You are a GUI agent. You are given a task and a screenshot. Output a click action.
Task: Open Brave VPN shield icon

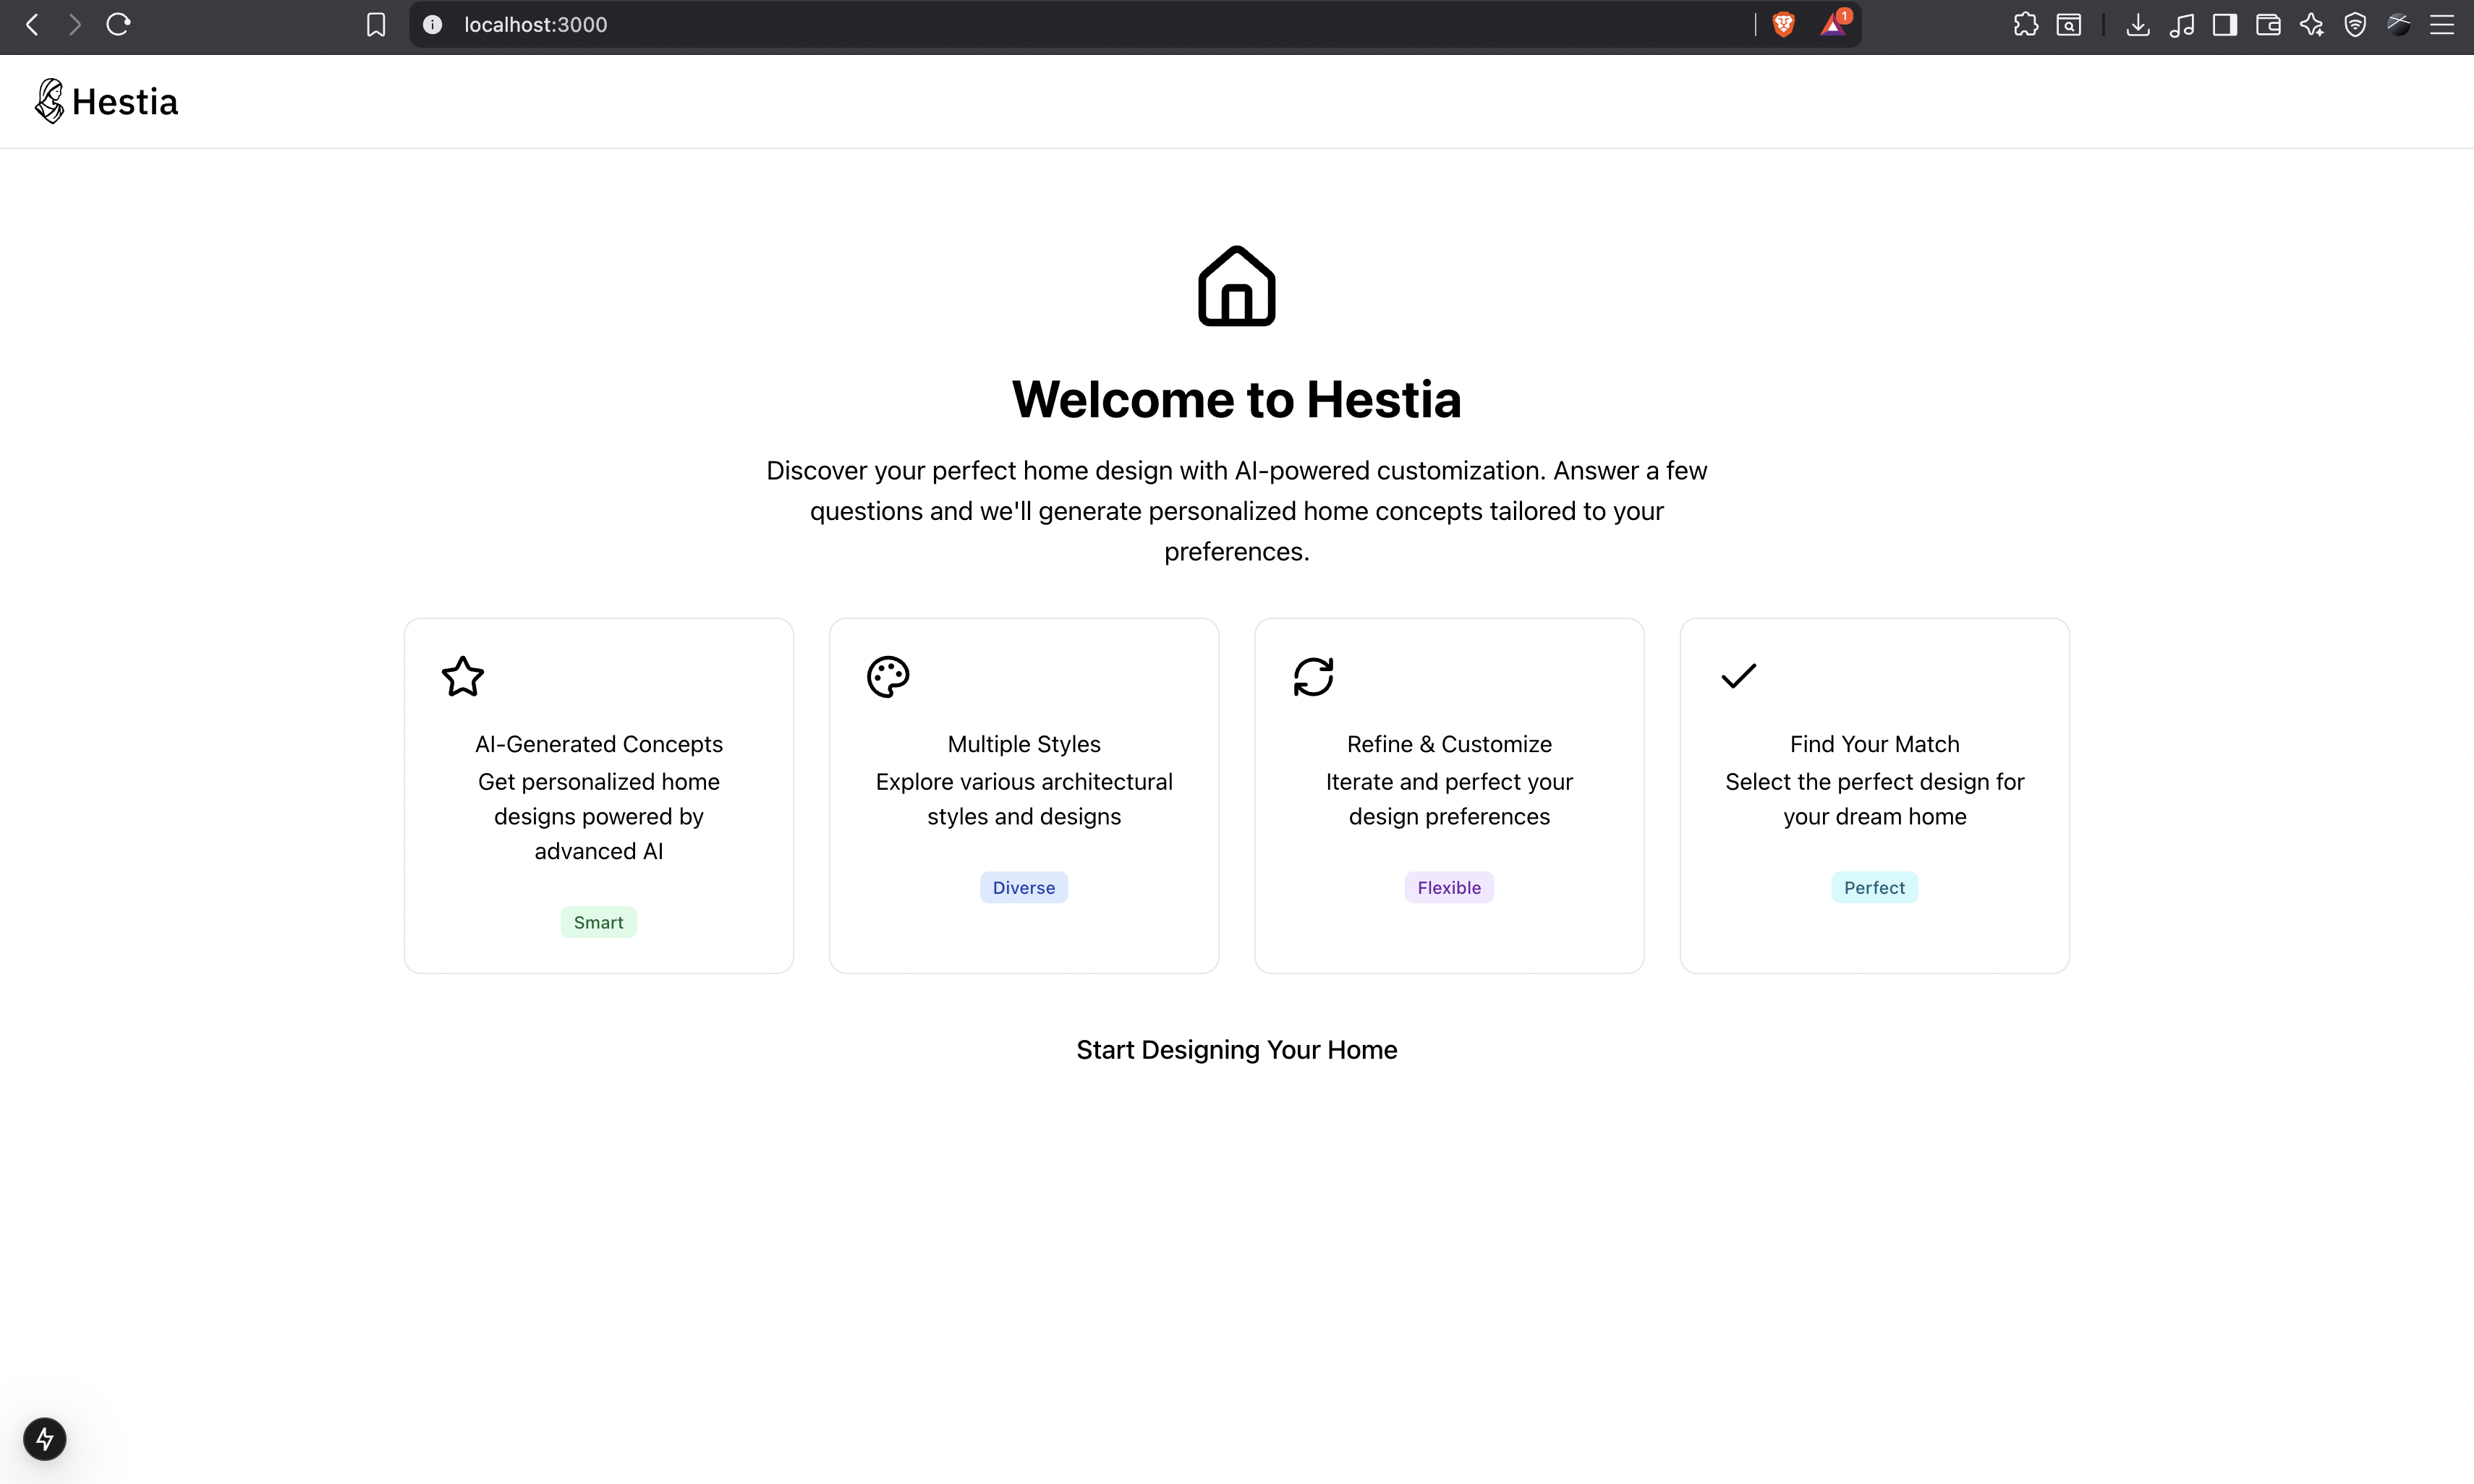(2355, 25)
